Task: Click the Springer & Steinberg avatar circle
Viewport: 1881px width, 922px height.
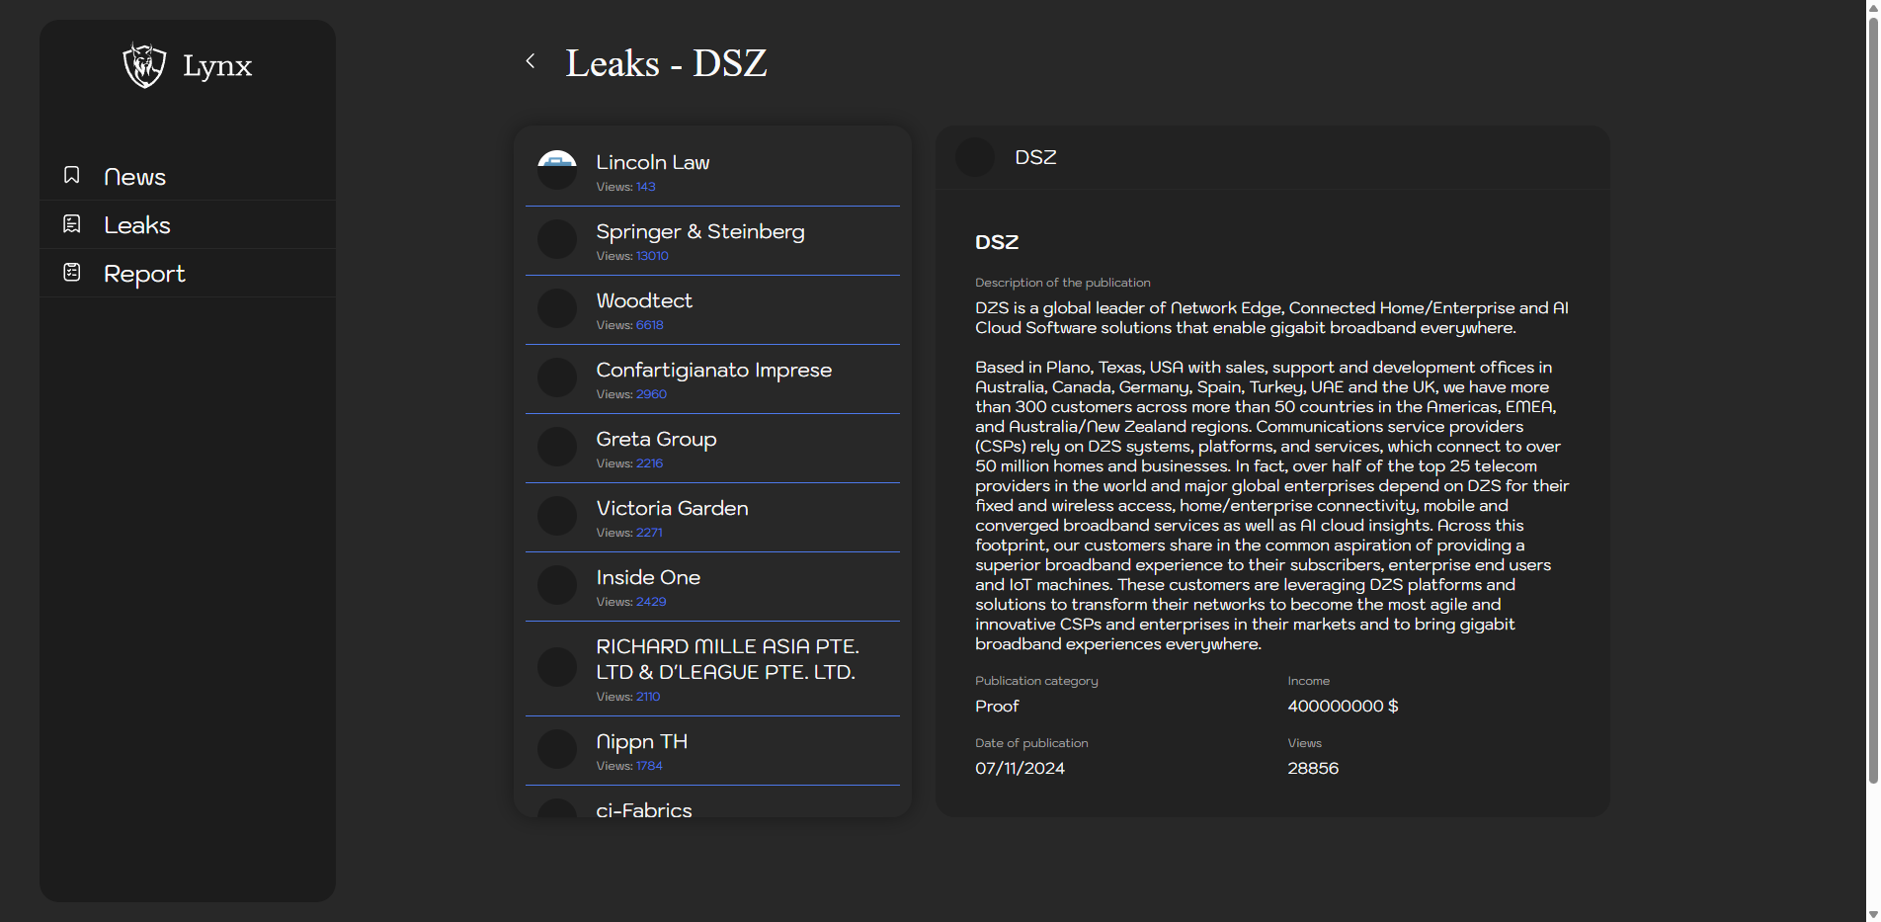Action: 557,239
